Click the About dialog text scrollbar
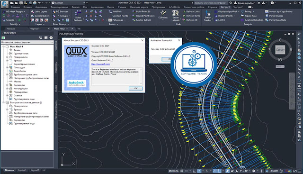 [141, 76]
